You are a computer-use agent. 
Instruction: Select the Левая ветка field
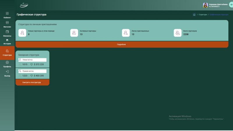pyautogui.click(x=32, y=60)
